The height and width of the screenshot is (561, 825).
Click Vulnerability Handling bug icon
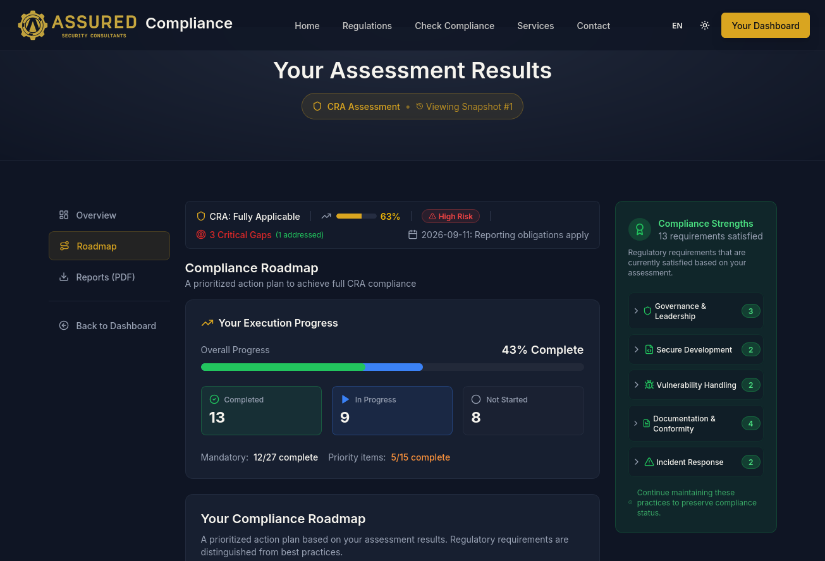click(649, 385)
